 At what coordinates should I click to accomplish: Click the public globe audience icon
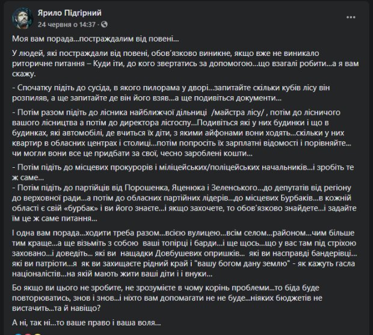point(104,24)
